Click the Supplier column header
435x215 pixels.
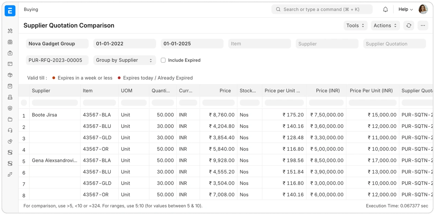pos(41,91)
